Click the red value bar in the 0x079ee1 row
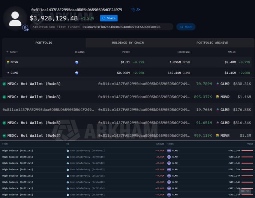This screenshot has height=198, width=255. pyautogui.click(x=247, y=150)
